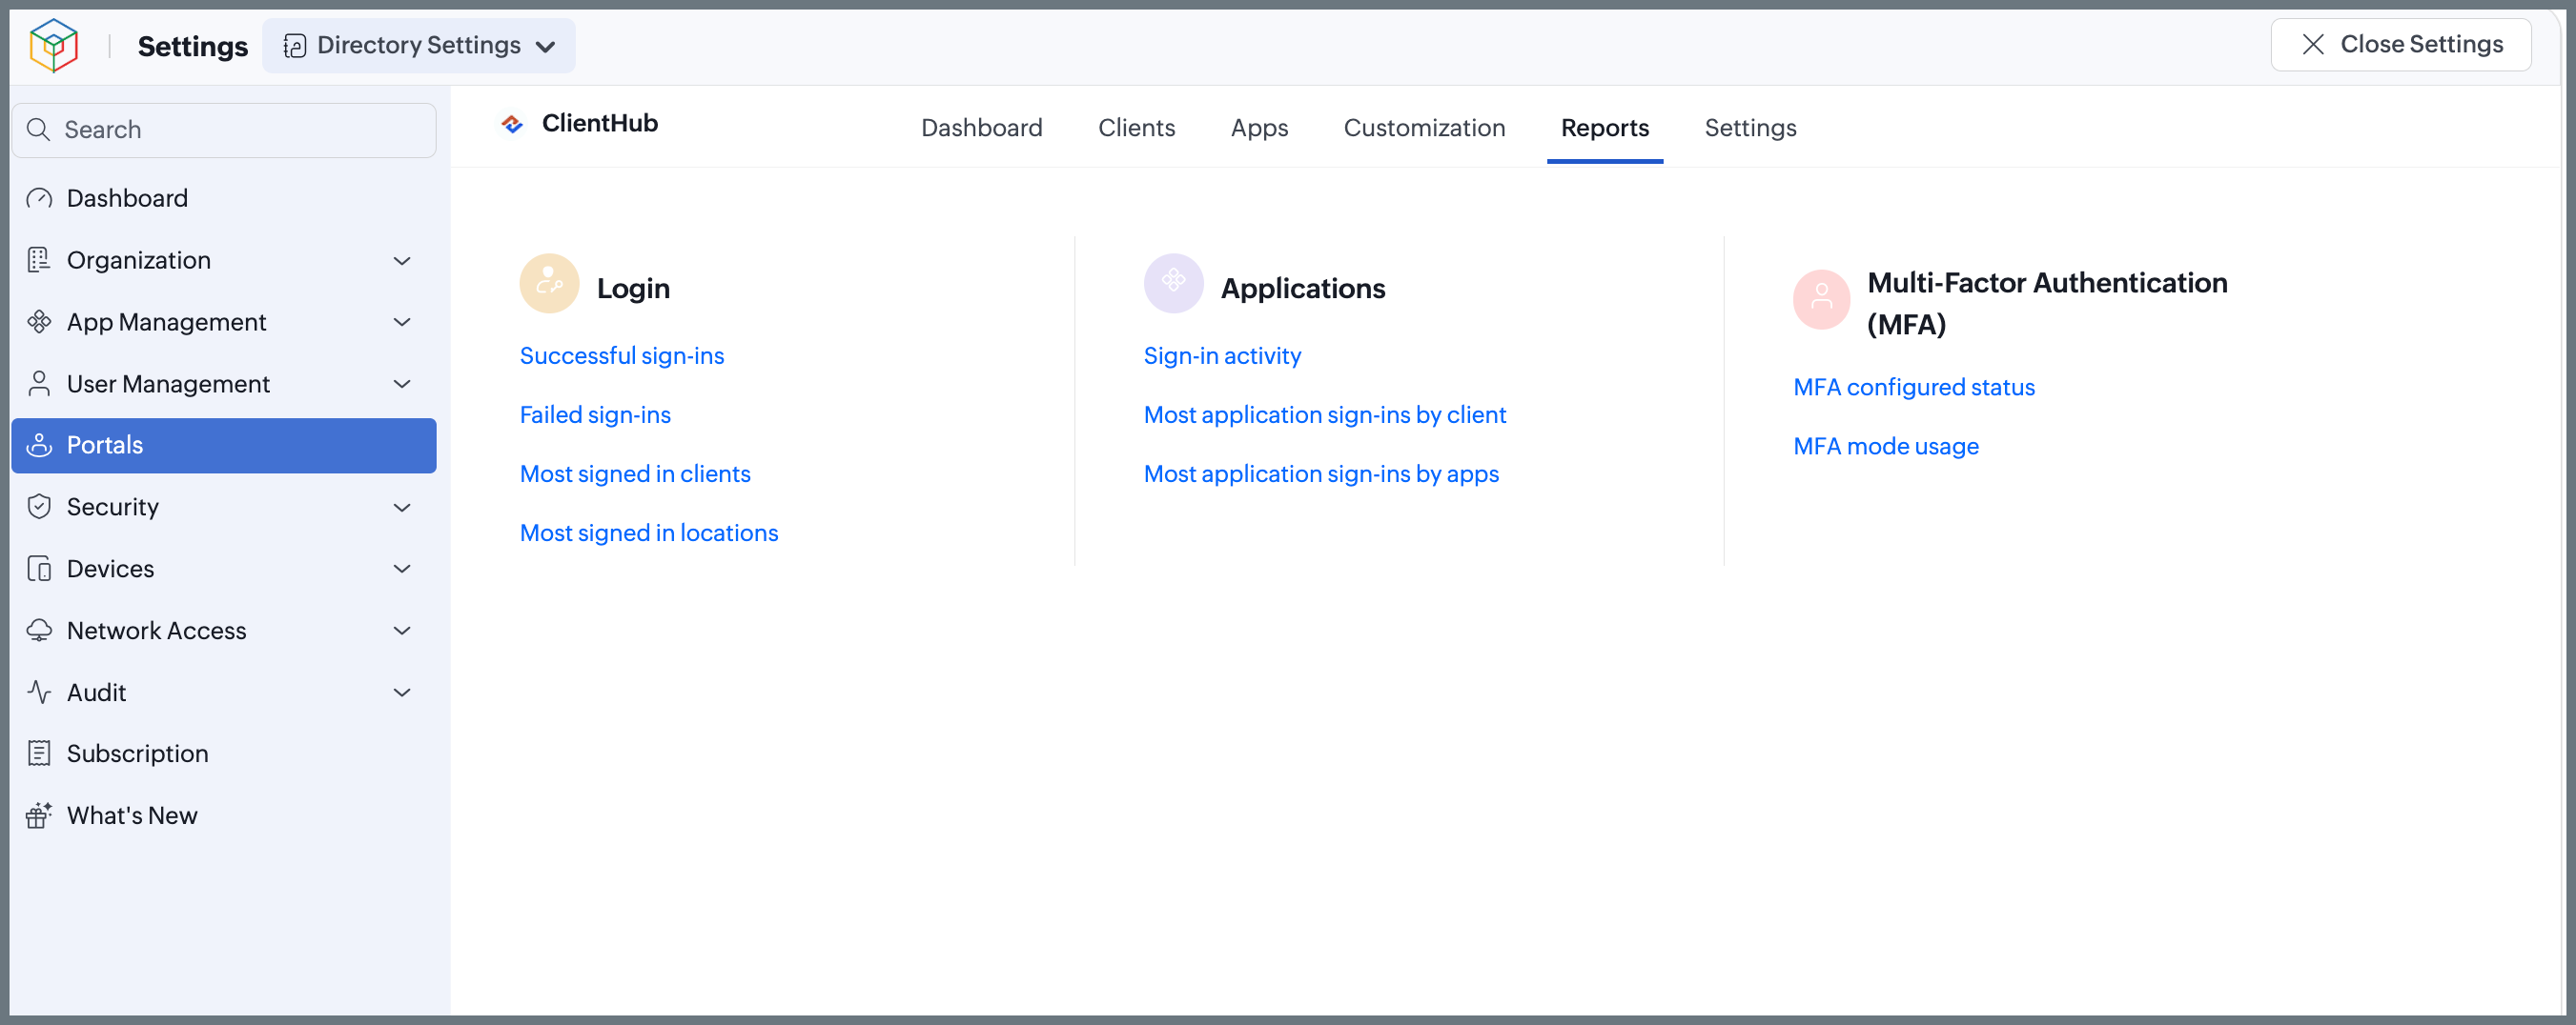Click the Applications section round icon
The image size is (2576, 1025).
[x=1174, y=284]
